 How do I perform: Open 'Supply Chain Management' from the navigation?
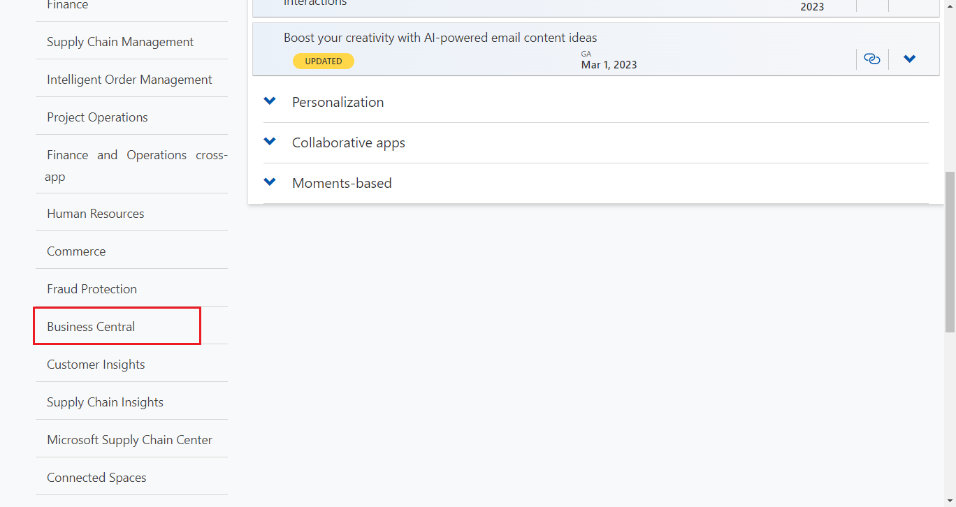click(x=119, y=41)
